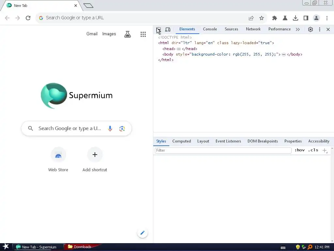Open a new tab button
Screen dimensions: 334x251
(88, 6)
